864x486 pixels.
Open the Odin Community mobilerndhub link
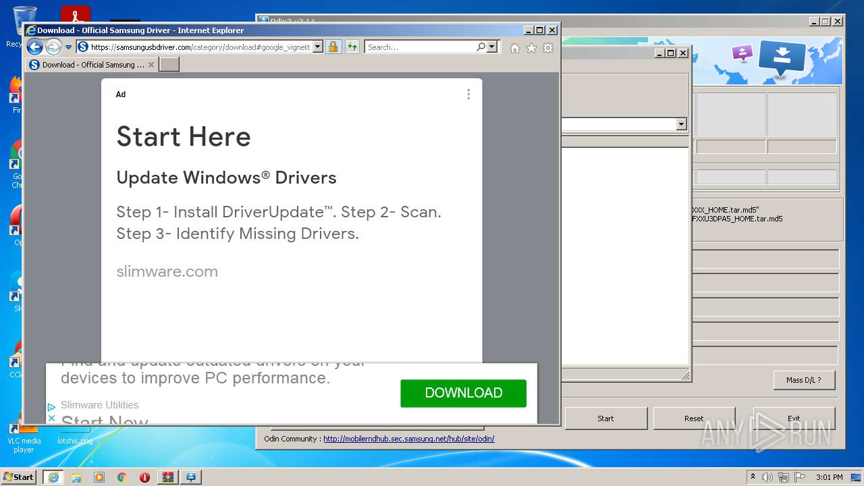pyautogui.click(x=408, y=439)
